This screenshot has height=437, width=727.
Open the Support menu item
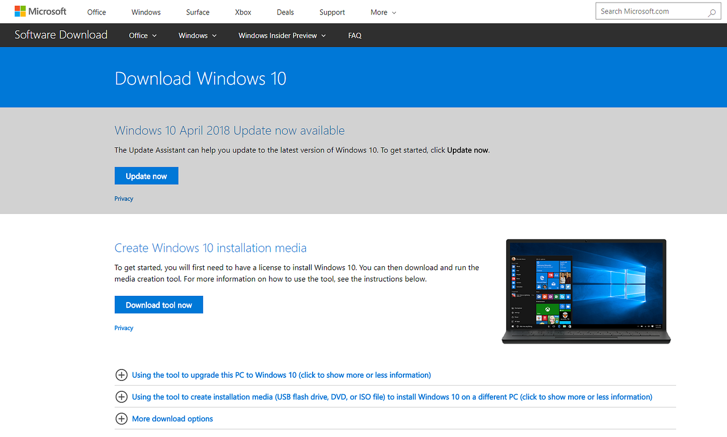(332, 12)
